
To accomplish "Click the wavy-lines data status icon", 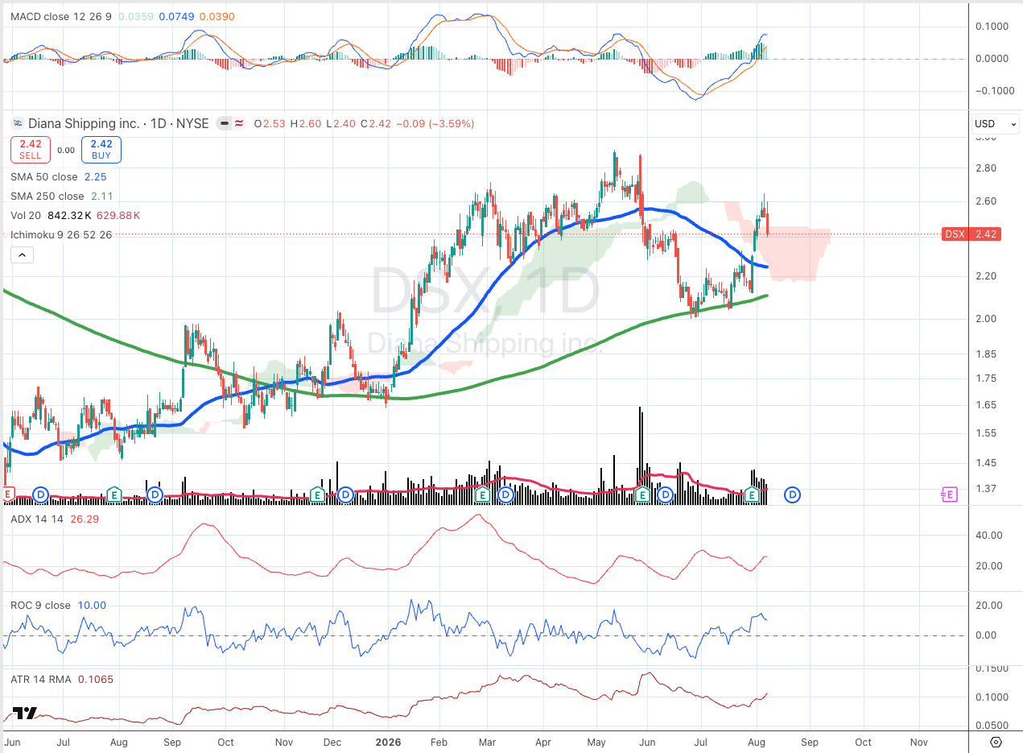I will click(240, 123).
